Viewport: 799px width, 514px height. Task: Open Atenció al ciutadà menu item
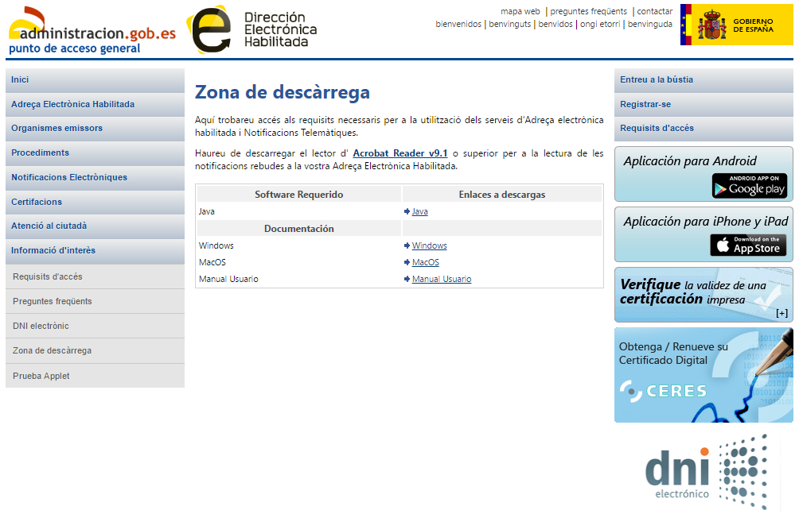tap(95, 226)
